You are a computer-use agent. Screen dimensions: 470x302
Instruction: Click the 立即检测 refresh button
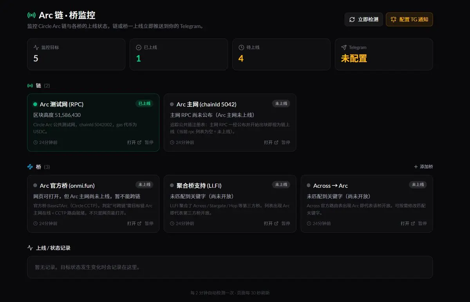coord(363,20)
